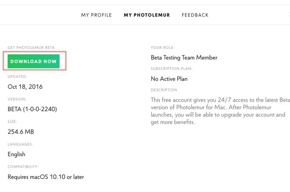Click the free account description paragraph

220,111
